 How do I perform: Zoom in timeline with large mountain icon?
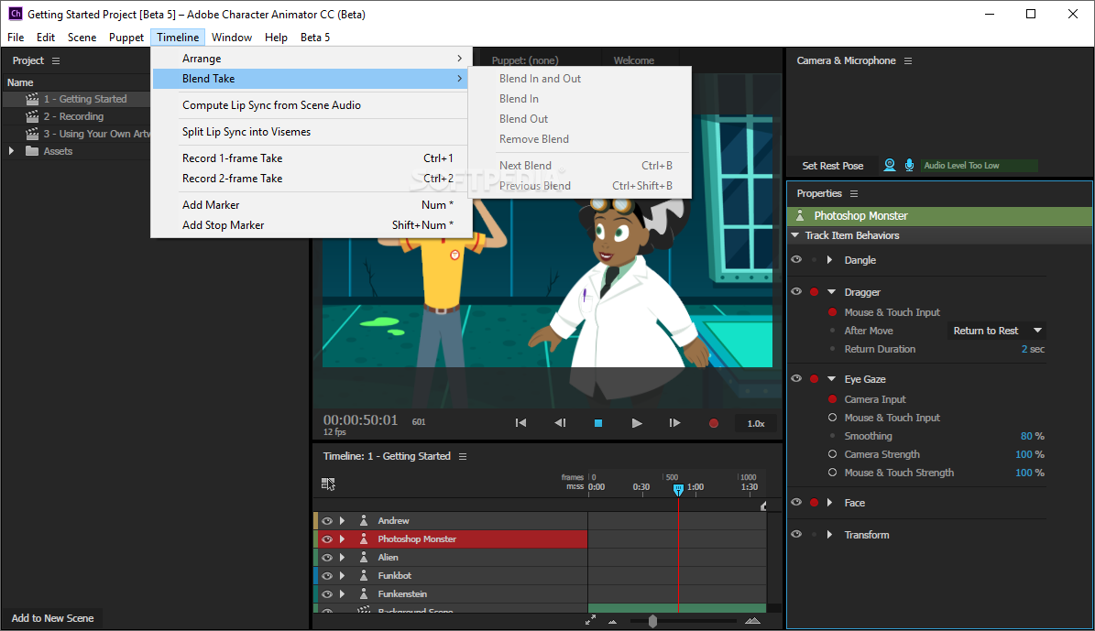click(753, 621)
